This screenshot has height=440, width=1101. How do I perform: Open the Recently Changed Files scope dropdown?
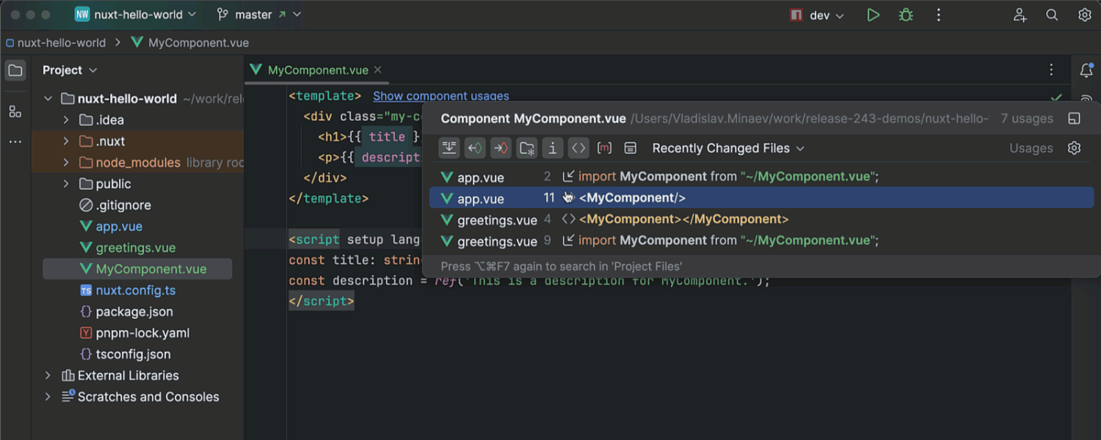coord(728,148)
